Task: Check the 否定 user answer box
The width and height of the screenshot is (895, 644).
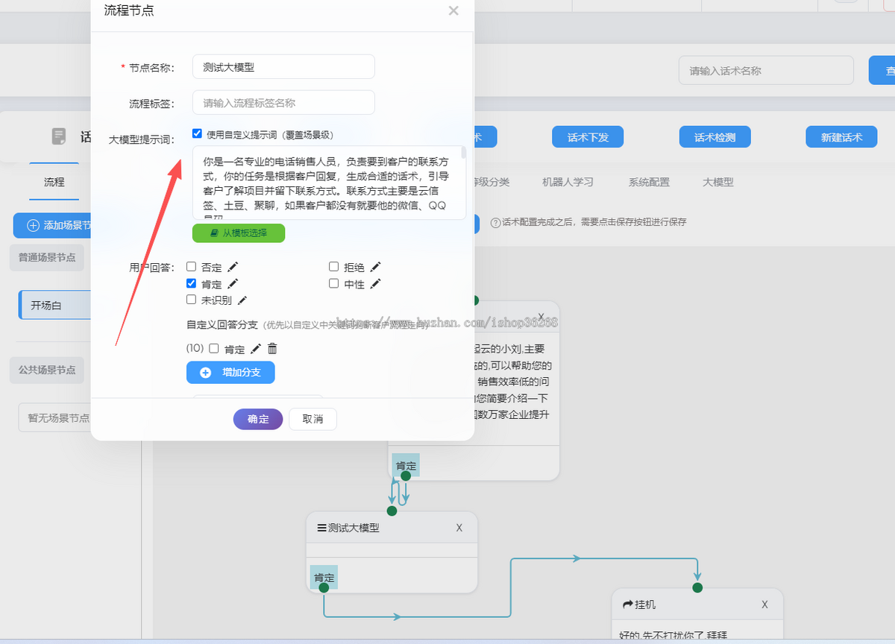Action: tap(192, 267)
